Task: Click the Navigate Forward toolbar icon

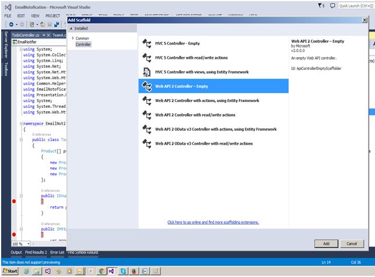Action: 22,24
